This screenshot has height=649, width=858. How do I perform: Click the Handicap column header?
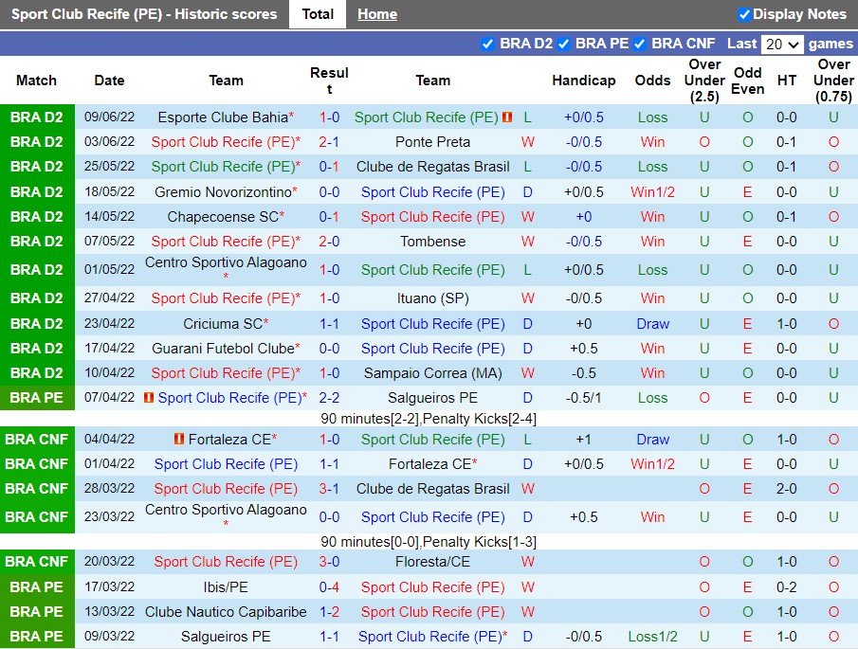point(584,81)
